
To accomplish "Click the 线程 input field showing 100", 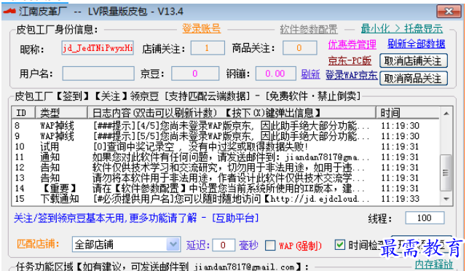I will click(x=425, y=218).
